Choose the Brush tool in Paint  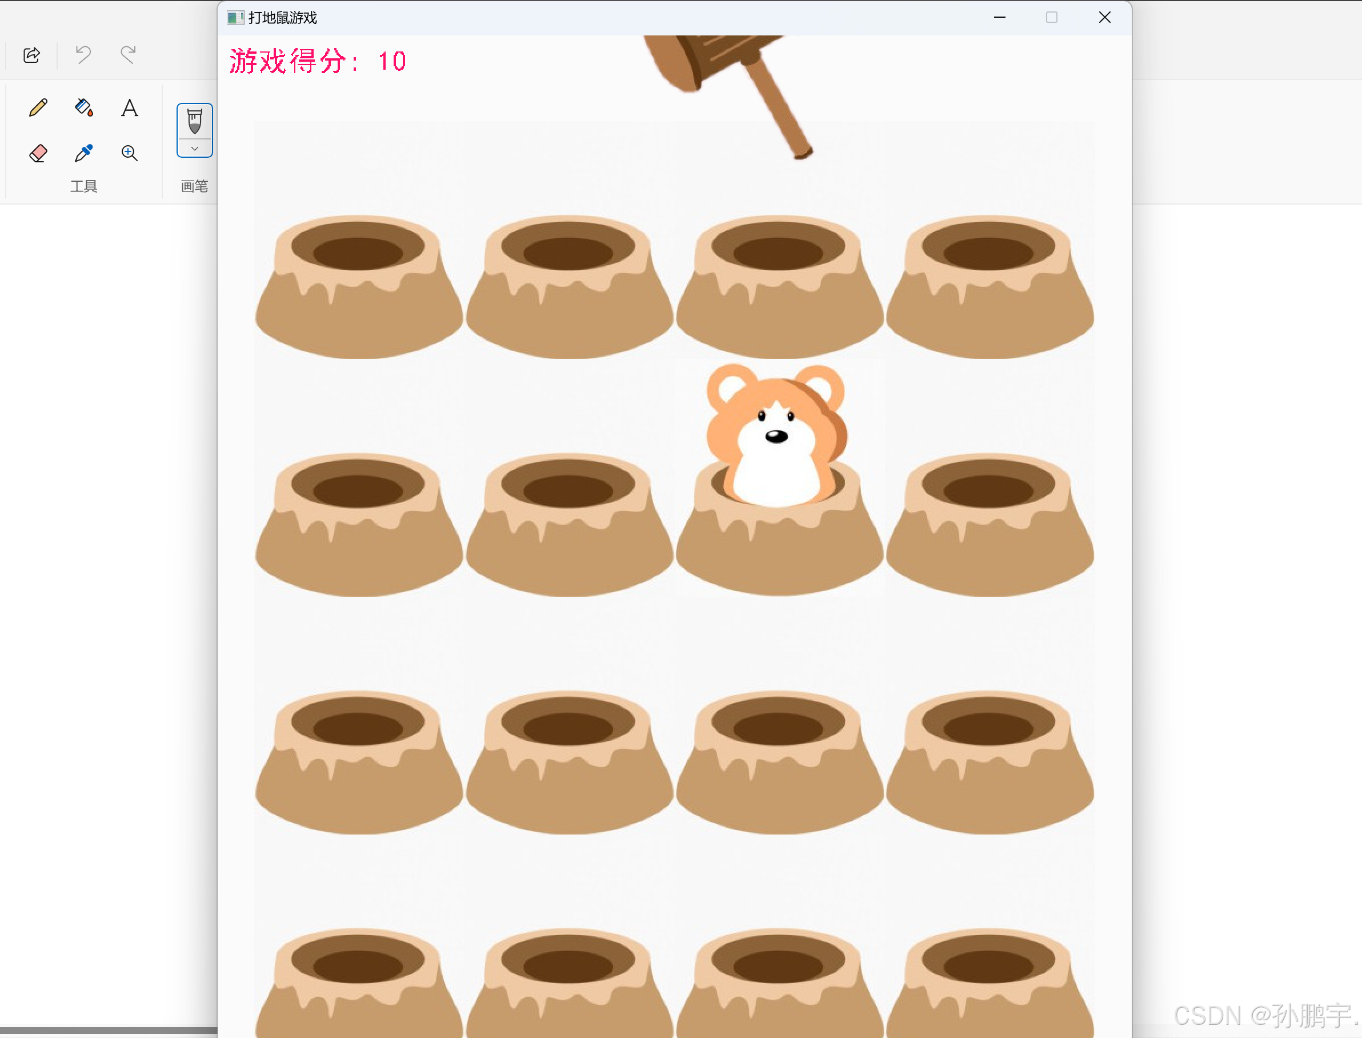[194, 122]
